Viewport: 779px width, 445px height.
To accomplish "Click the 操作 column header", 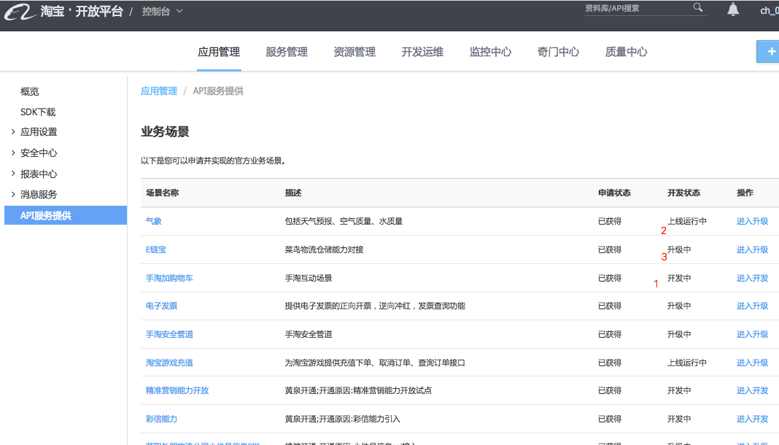I will (x=745, y=193).
